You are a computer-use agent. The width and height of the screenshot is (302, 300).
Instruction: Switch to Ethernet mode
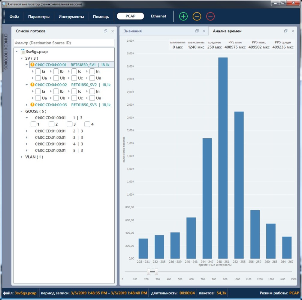pyautogui.click(x=159, y=16)
